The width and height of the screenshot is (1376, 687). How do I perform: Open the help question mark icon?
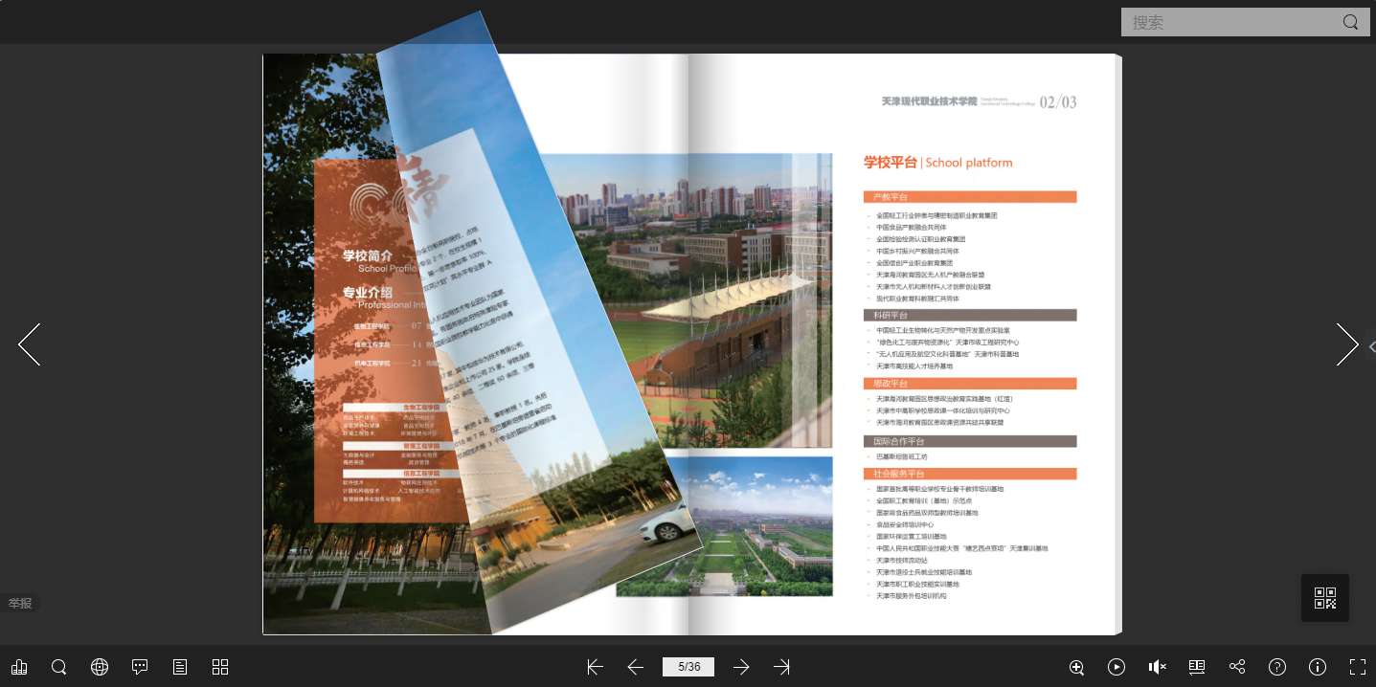point(1277,667)
